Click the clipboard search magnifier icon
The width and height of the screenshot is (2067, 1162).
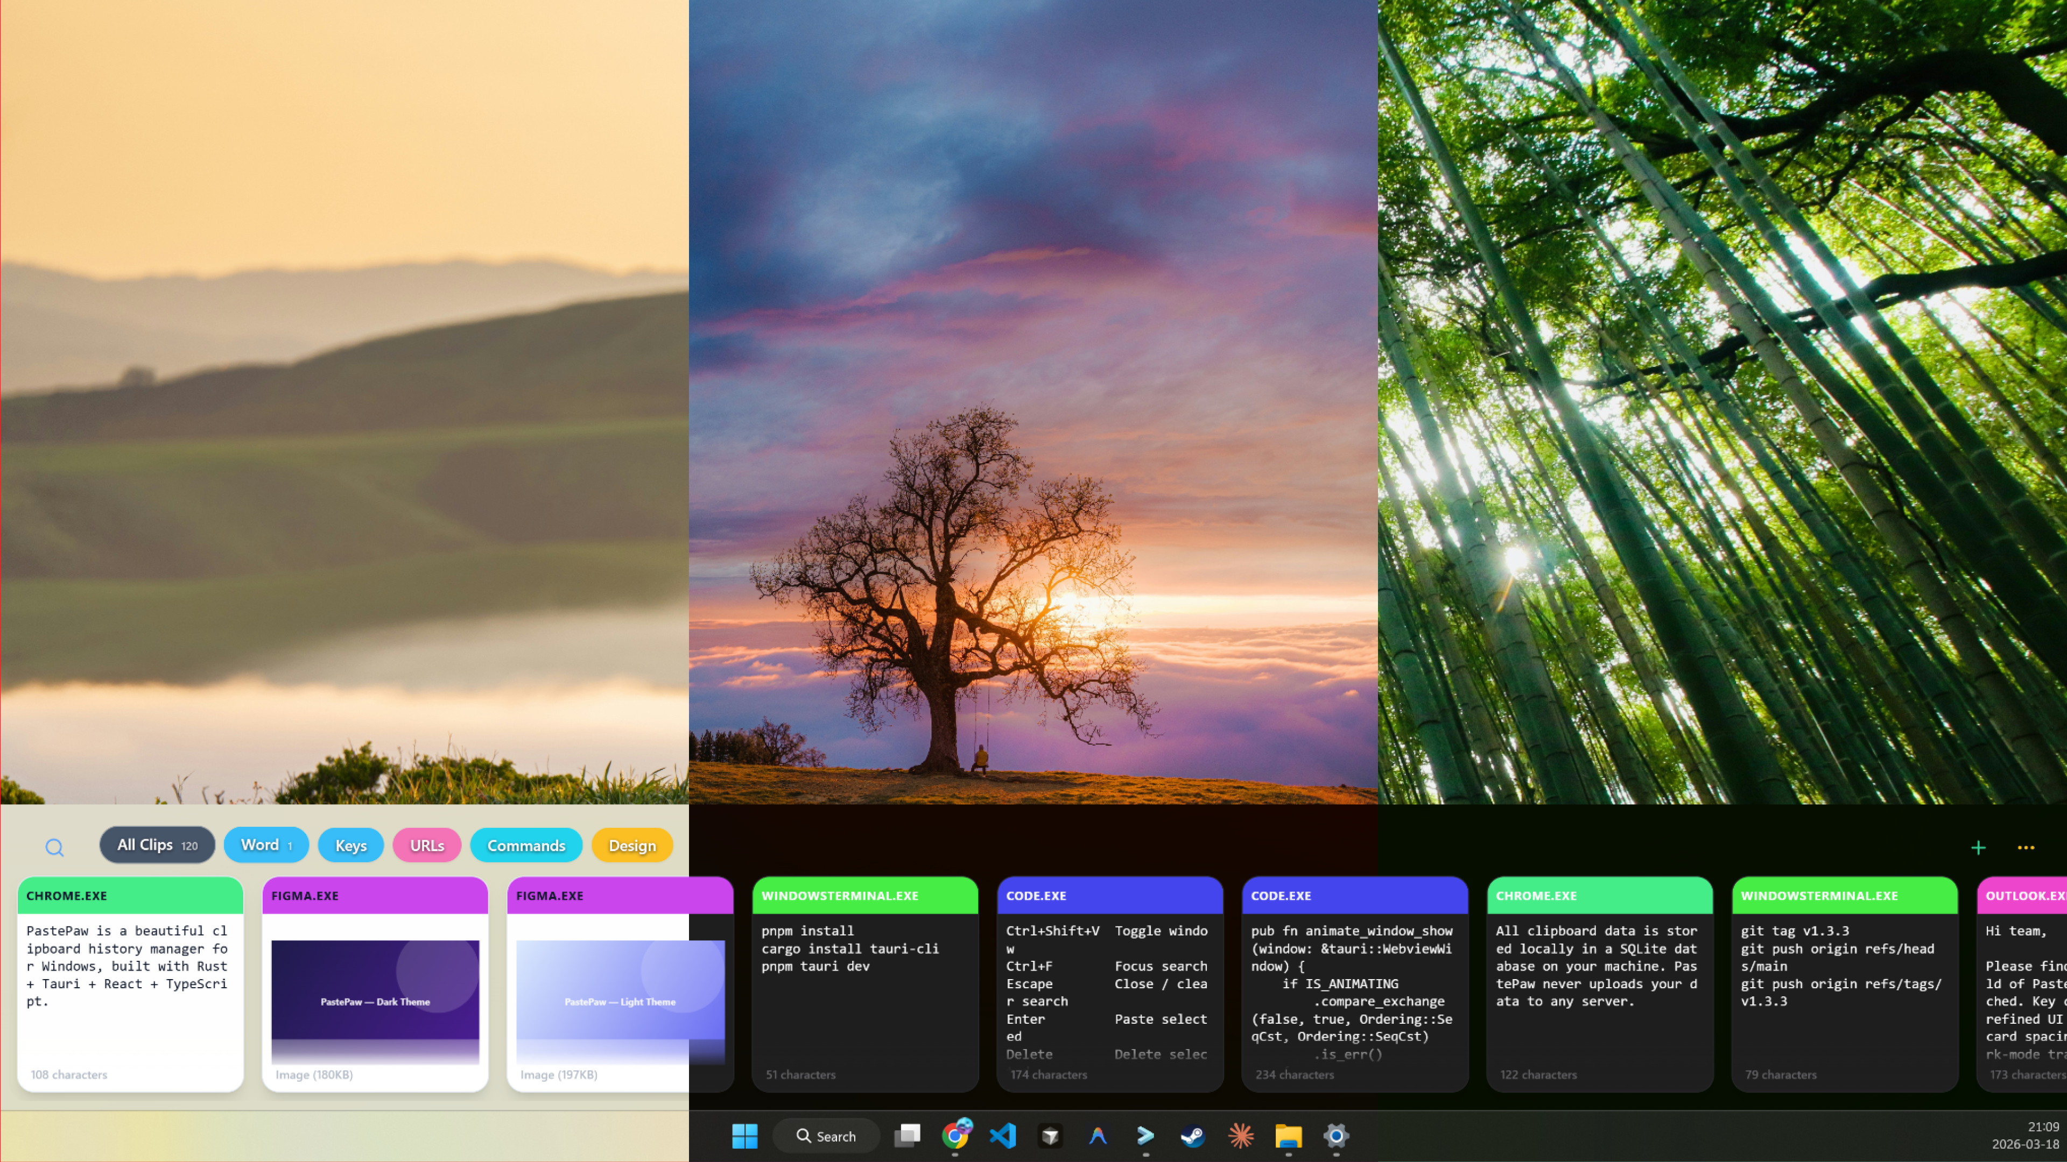[x=54, y=847]
